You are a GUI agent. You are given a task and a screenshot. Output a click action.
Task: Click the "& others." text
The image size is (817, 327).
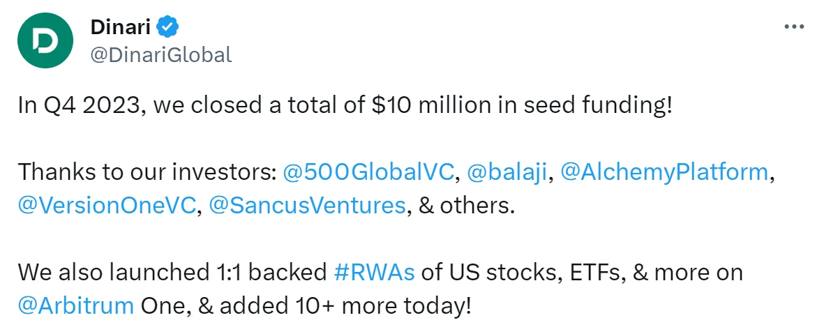point(466,206)
